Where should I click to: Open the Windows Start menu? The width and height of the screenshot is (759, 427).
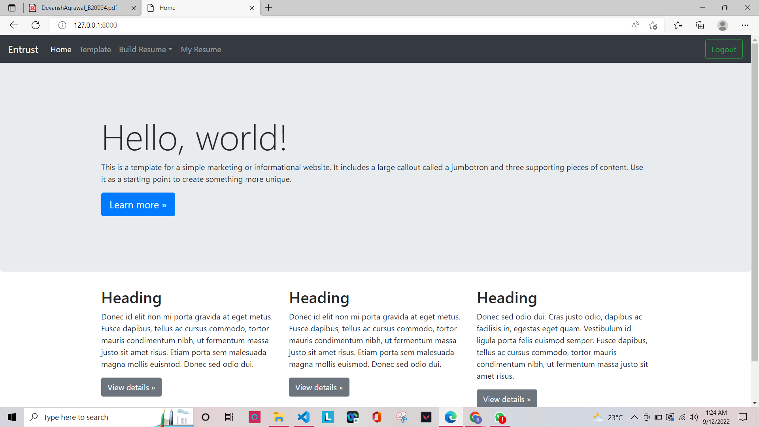click(12, 417)
